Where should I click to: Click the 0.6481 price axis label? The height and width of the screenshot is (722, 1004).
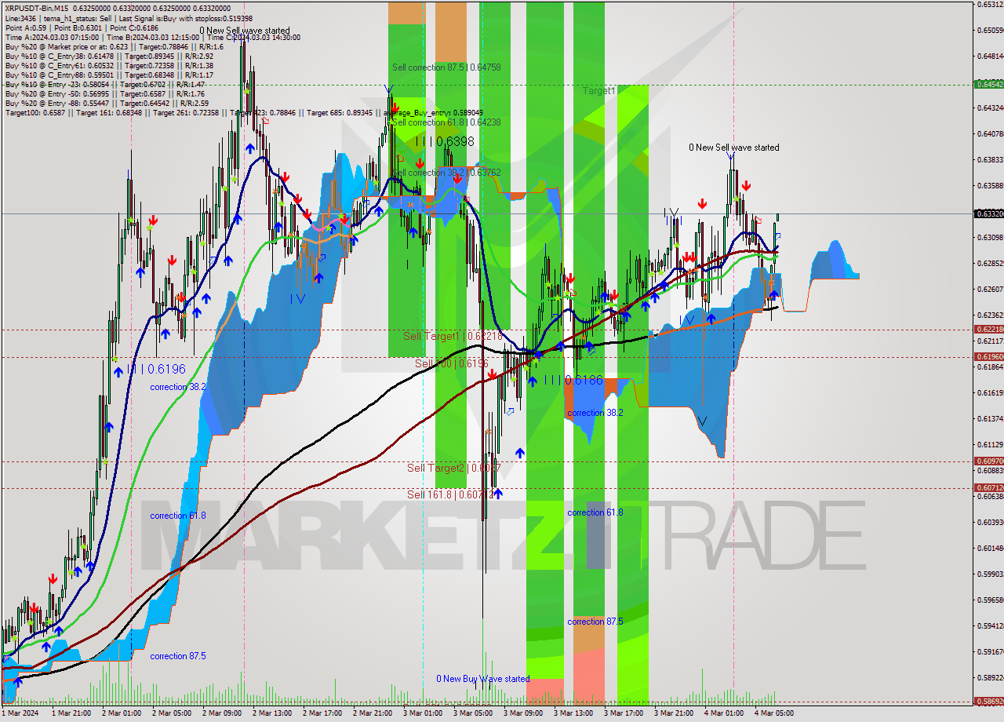[990, 57]
